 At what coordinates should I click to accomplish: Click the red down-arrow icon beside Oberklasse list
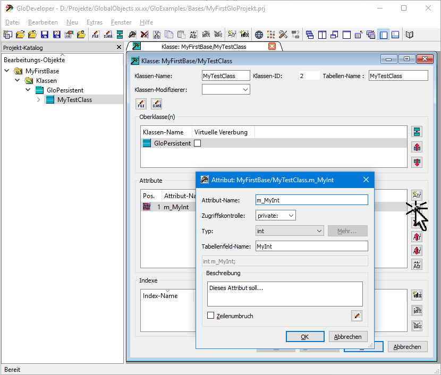click(x=417, y=162)
